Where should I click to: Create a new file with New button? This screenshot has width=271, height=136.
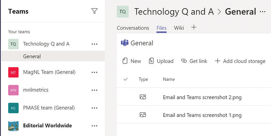(132, 61)
